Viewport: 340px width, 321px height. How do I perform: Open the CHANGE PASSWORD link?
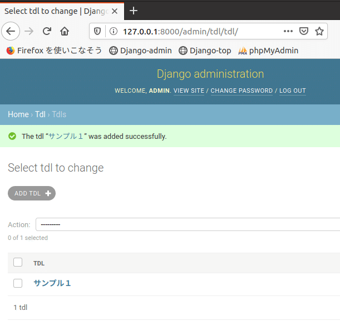click(x=242, y=91)
